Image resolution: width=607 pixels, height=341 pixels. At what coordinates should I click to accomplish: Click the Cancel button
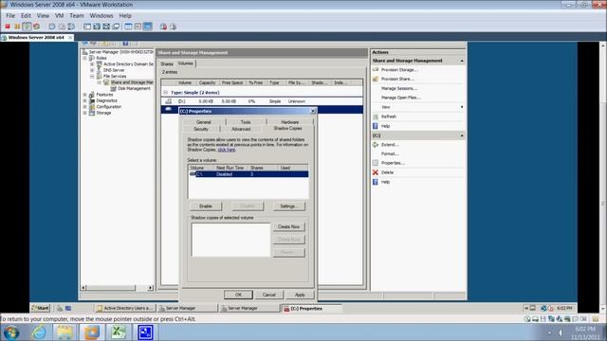point(269,295)
